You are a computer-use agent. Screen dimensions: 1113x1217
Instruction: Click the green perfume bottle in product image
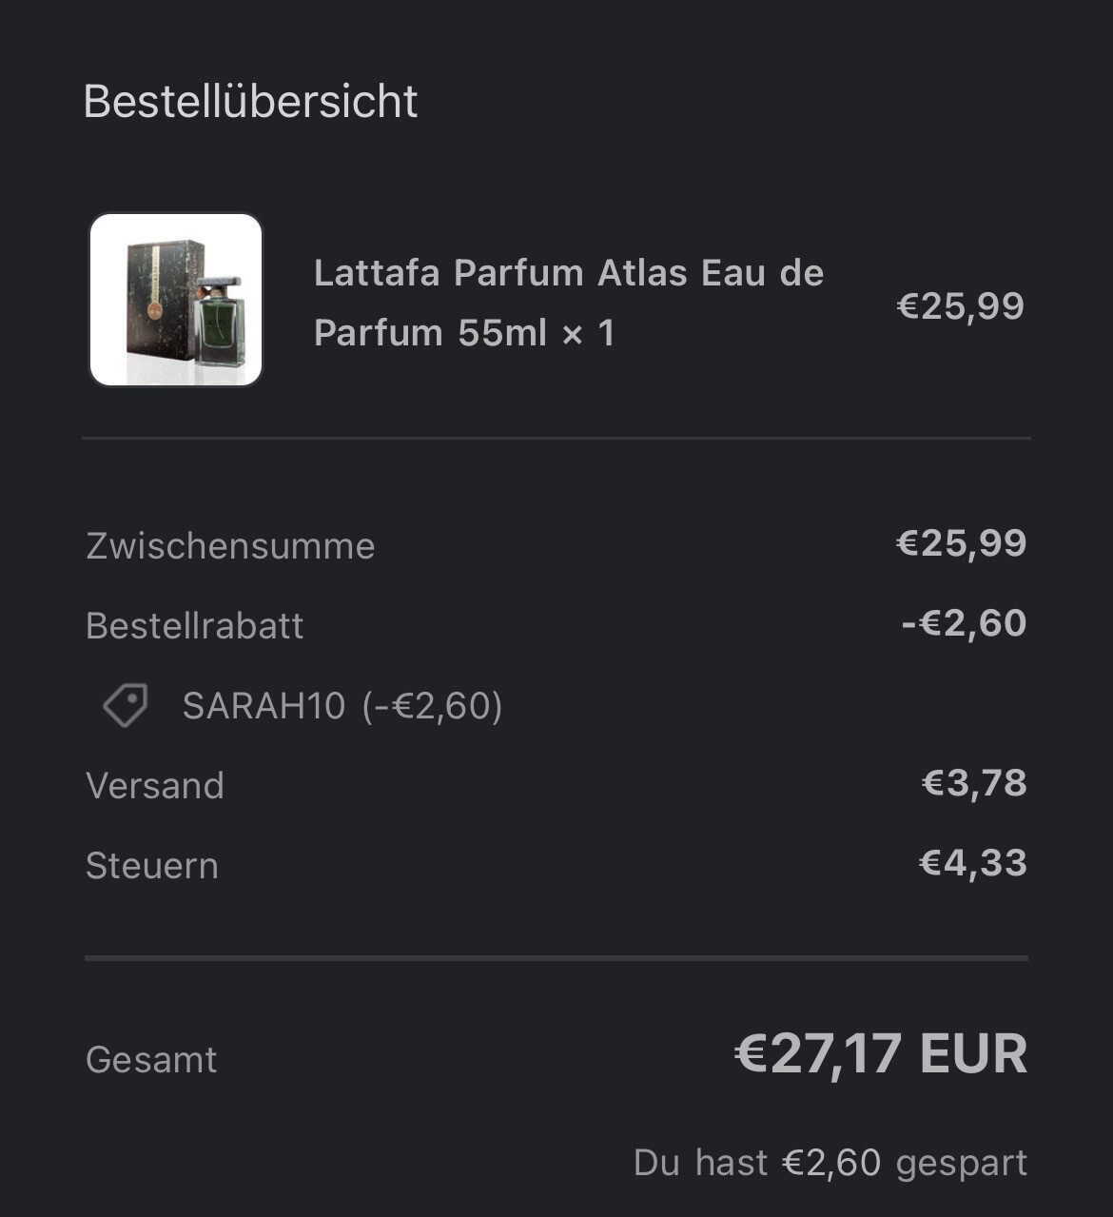218,324
